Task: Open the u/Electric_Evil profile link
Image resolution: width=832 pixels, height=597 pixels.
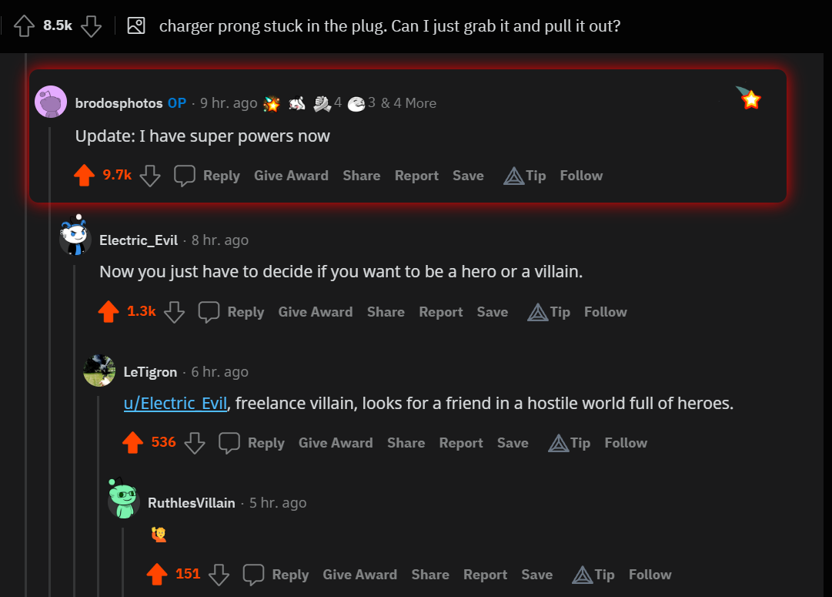Action: (175, 403)
